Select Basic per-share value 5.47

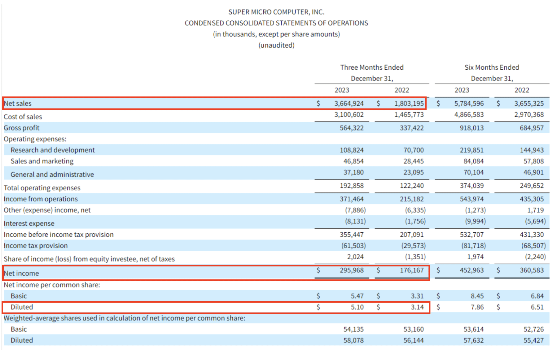[x=357, y=296]
